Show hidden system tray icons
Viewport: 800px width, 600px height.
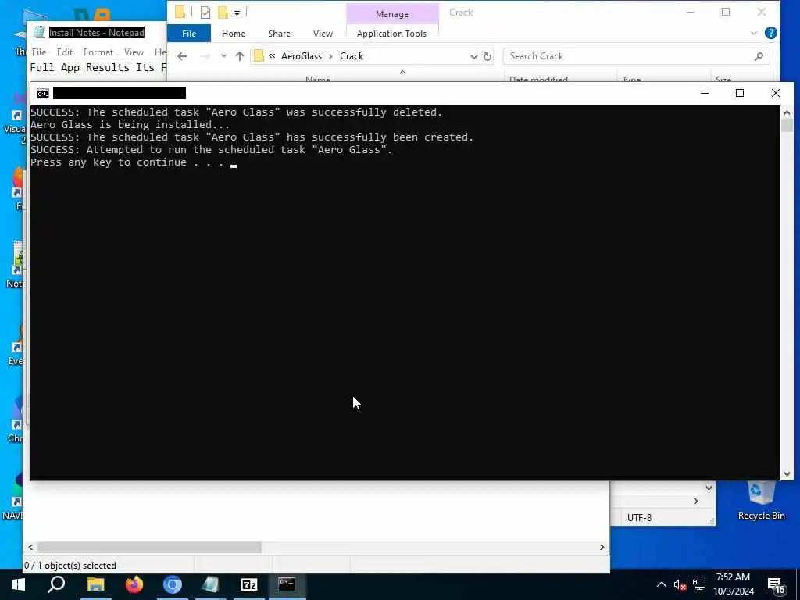(661, 584)
